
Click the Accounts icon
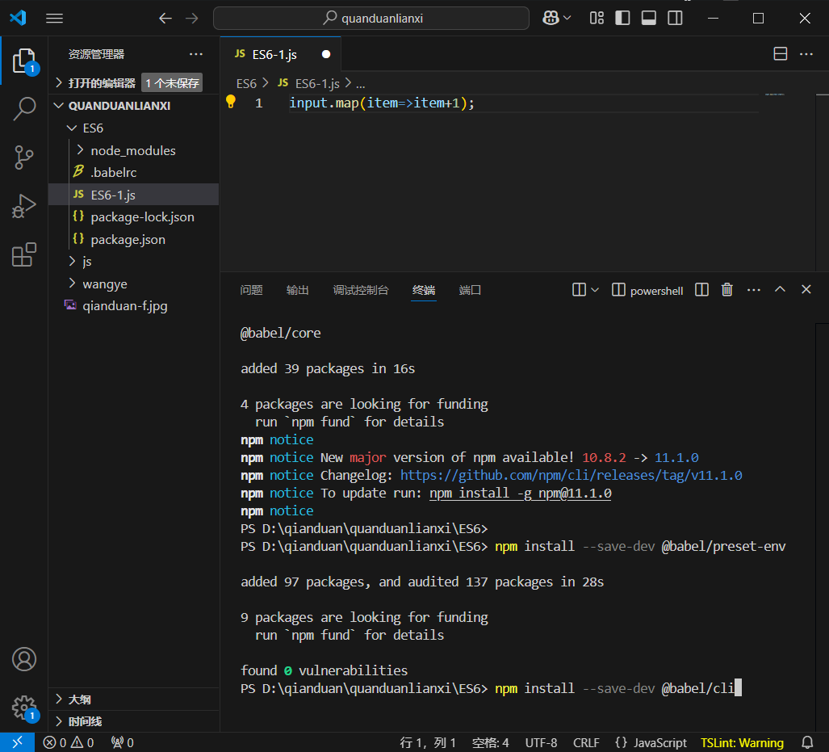coord(24,659)
